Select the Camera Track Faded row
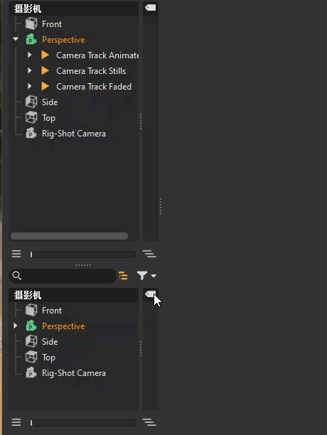 (73, 86)
